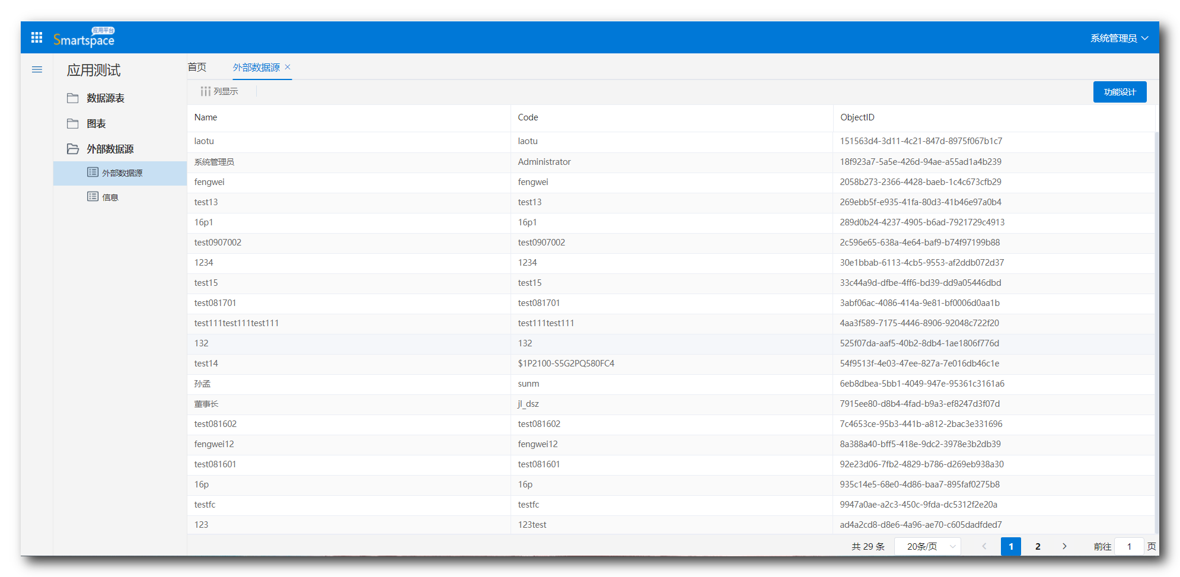Open the 系统管理员 user dropdown
Image resolution: width=1180 pixels, height=577 pixels.
click(1120, 38)
